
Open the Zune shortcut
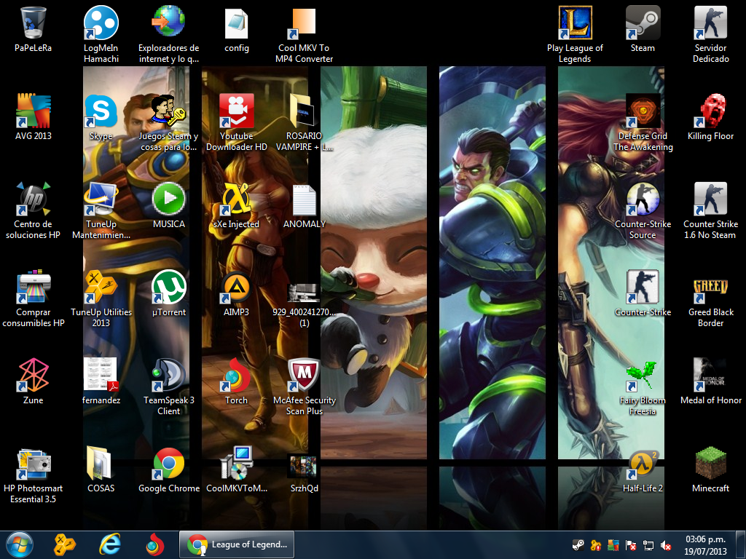click(x=33, y=375)
